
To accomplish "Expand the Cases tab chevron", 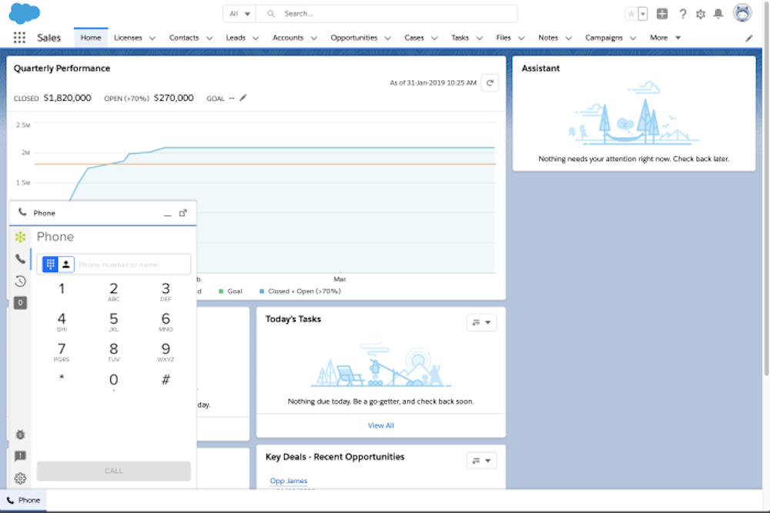I will click(x=434, y=38).
